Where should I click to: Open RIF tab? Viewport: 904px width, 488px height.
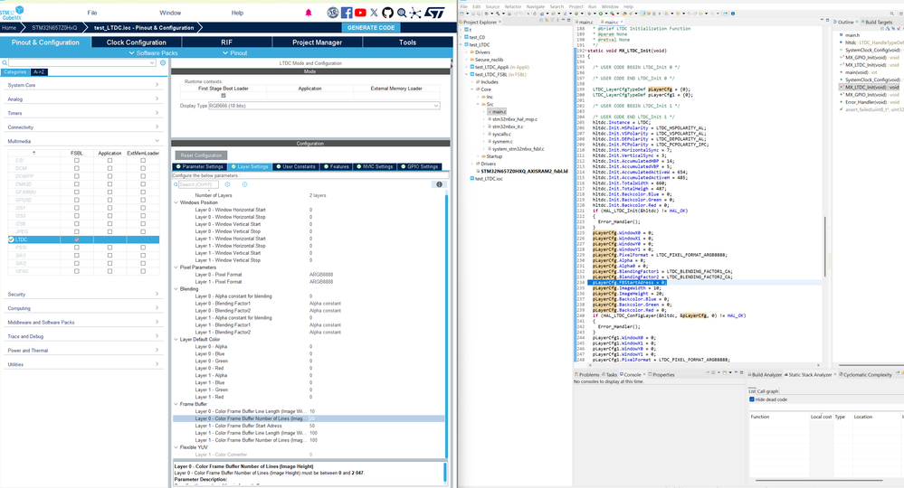click(x=226, y=42)
